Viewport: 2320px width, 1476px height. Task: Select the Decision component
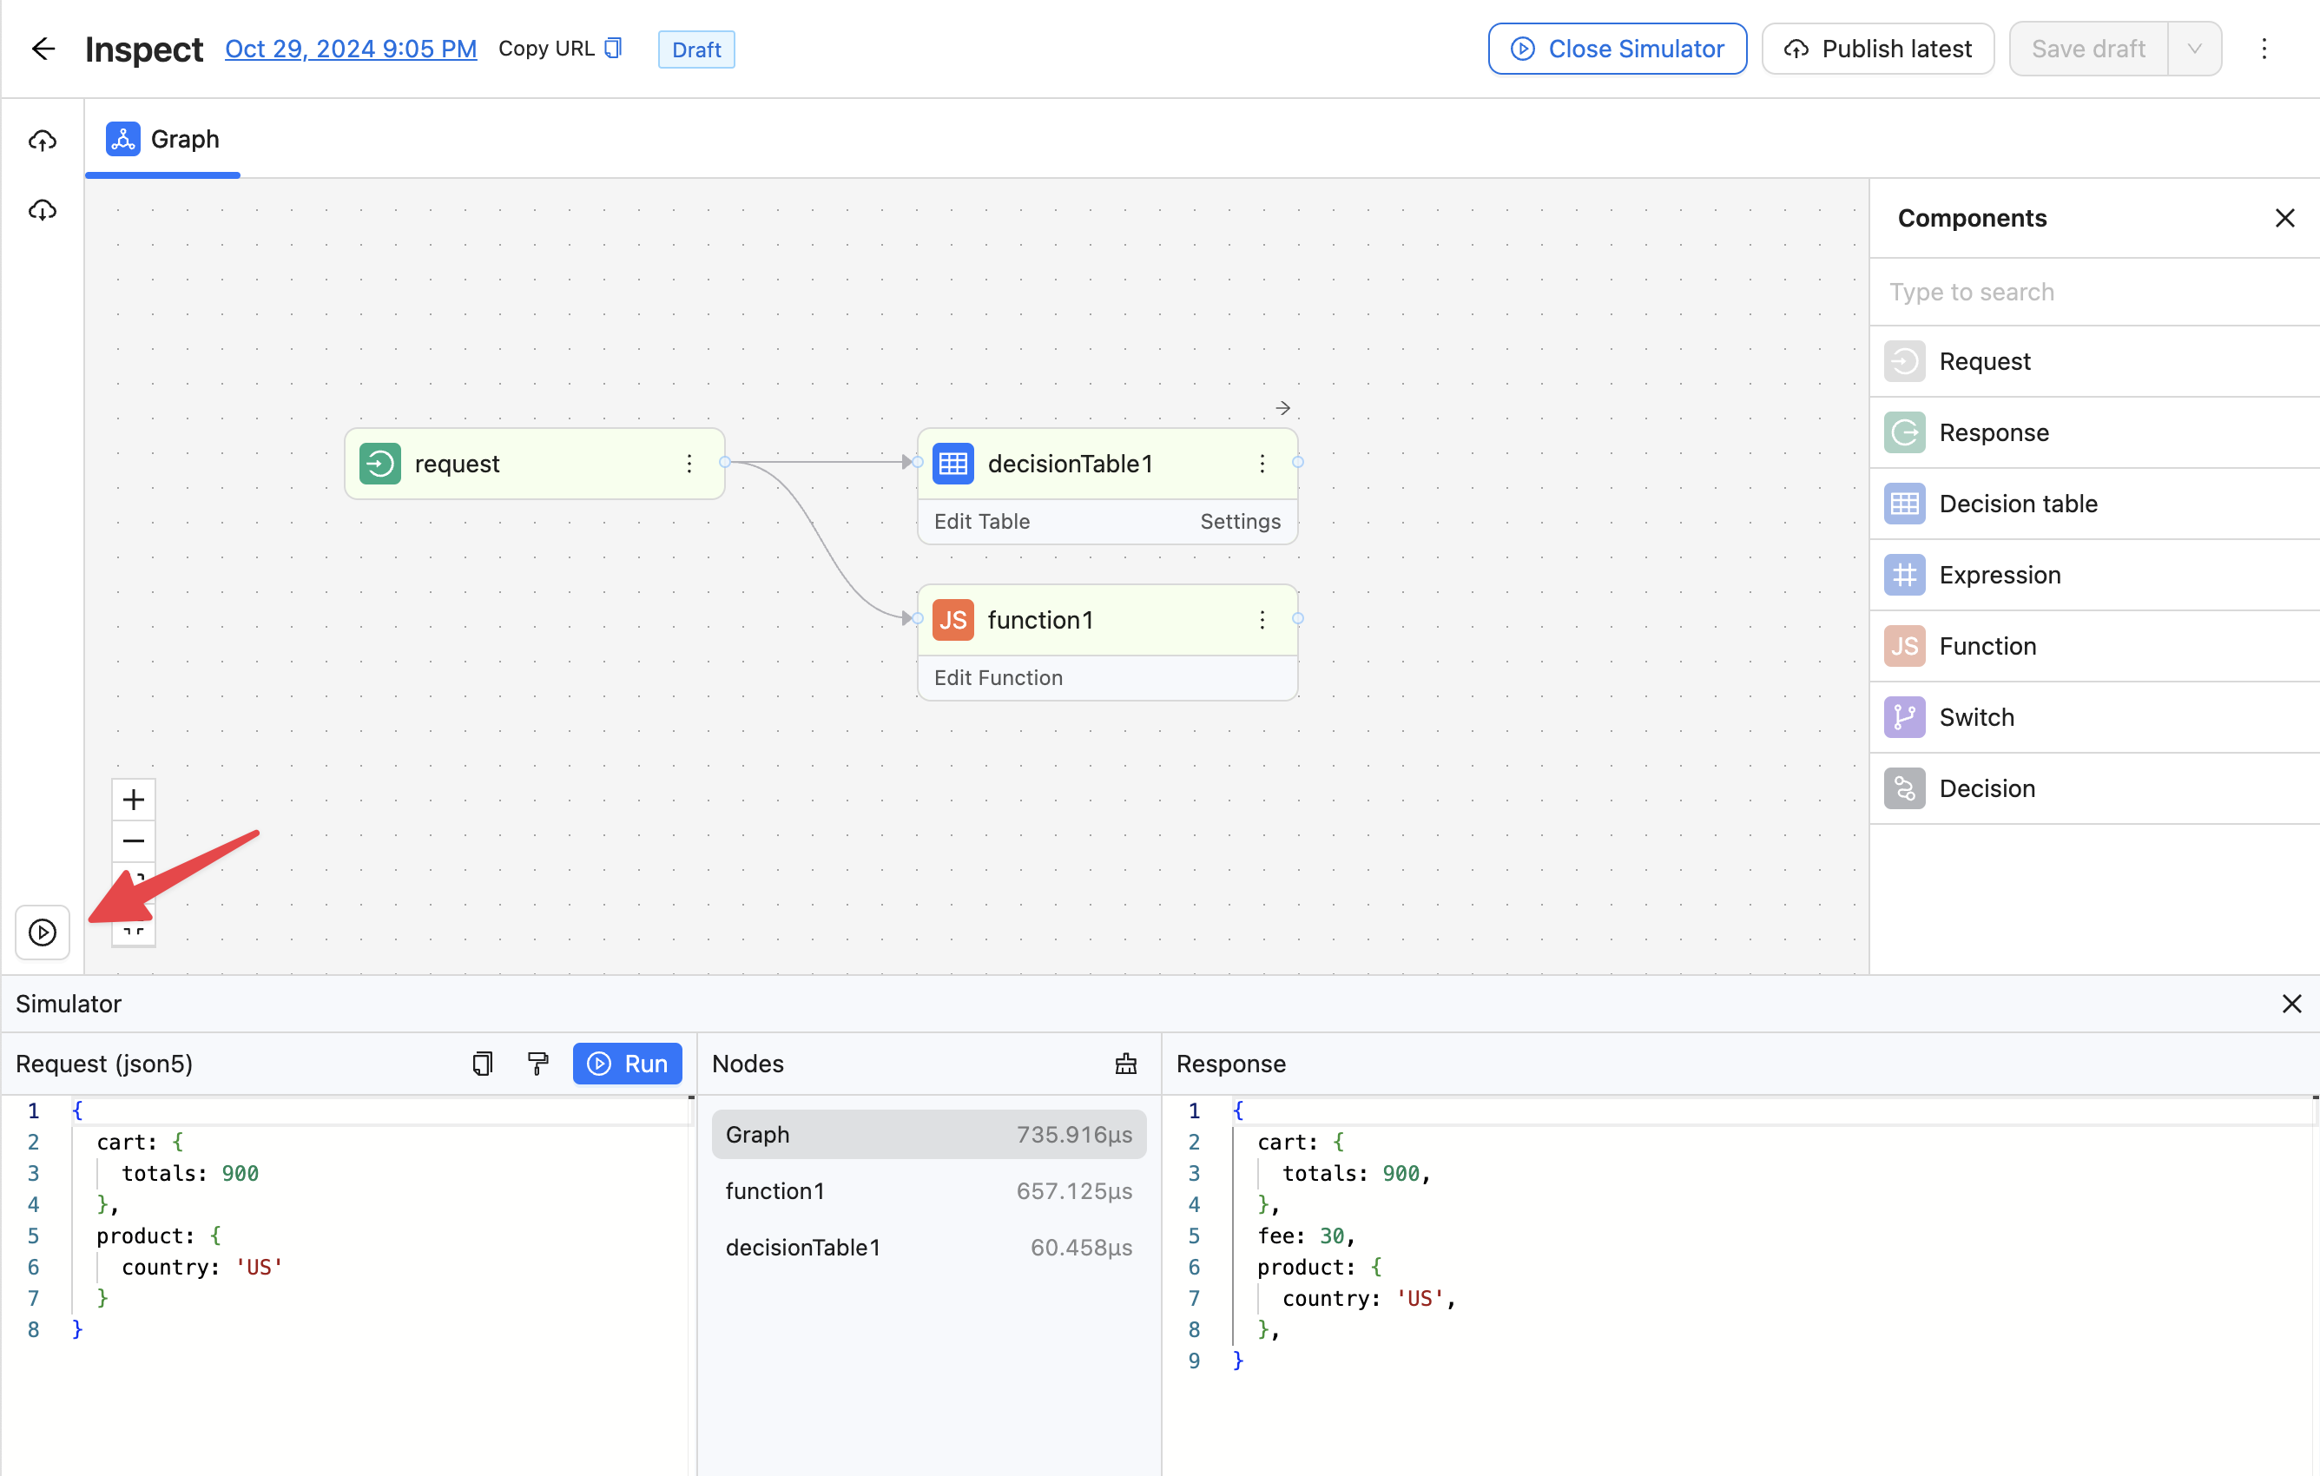pos(2094,789)
